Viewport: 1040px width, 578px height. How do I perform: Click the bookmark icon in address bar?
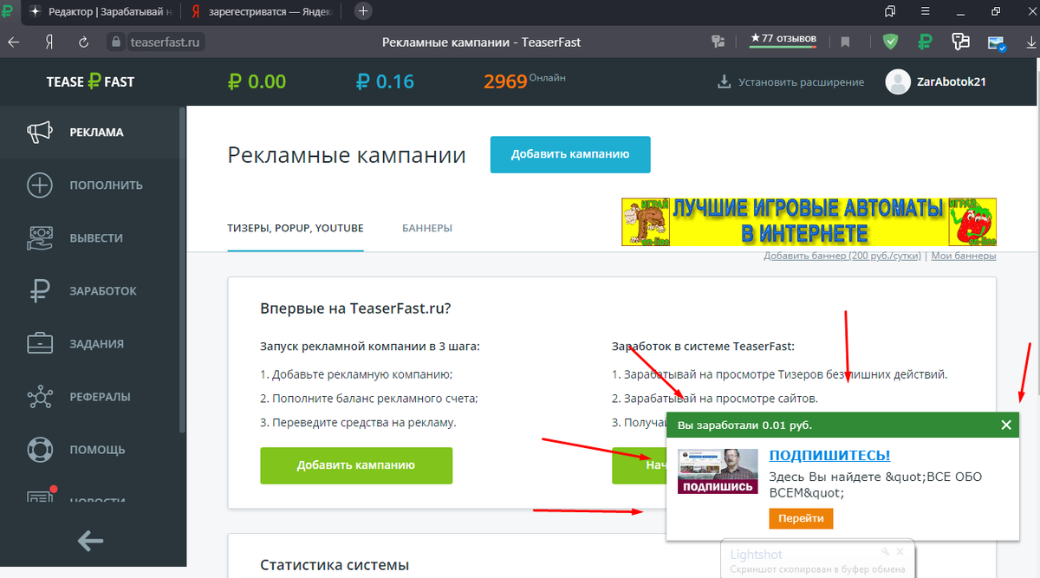click(845, 42)
